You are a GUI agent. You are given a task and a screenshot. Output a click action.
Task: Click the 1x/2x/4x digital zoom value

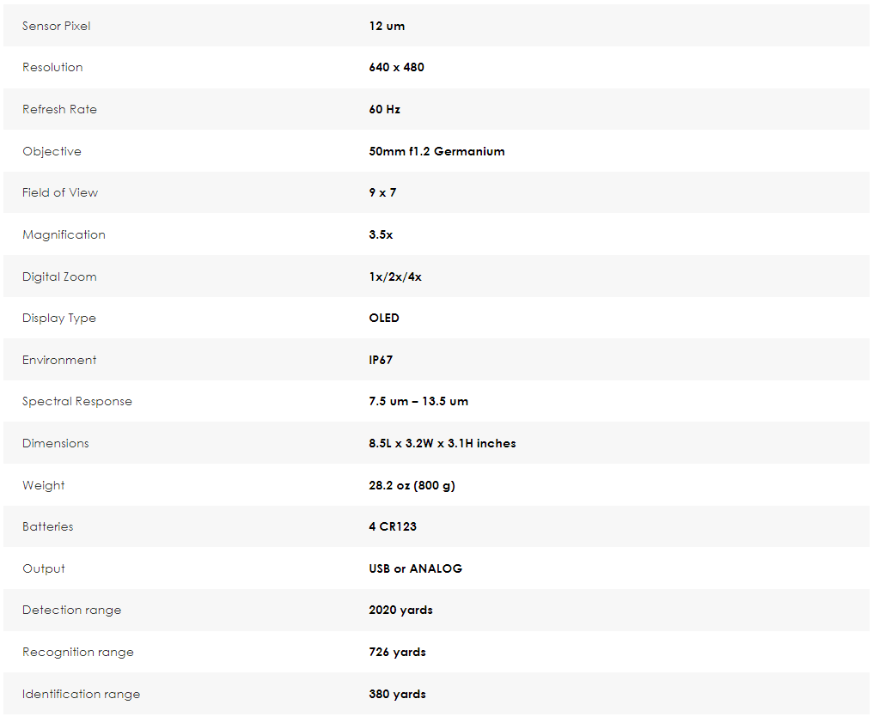(x=395, y=277)
